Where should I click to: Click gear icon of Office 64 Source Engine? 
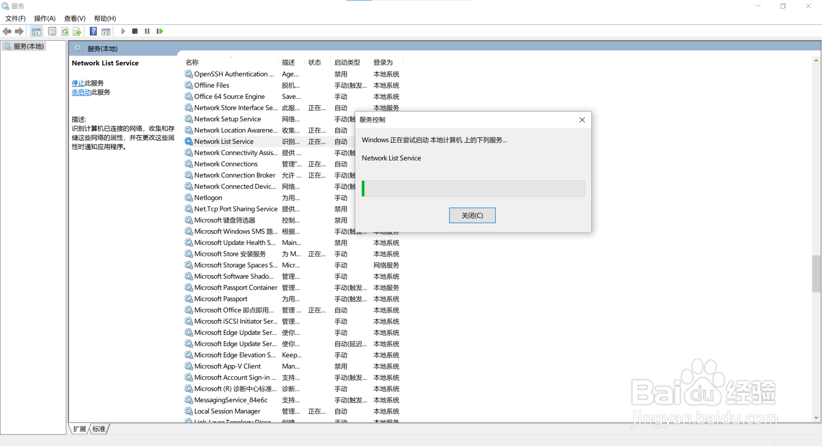point(189,96)
